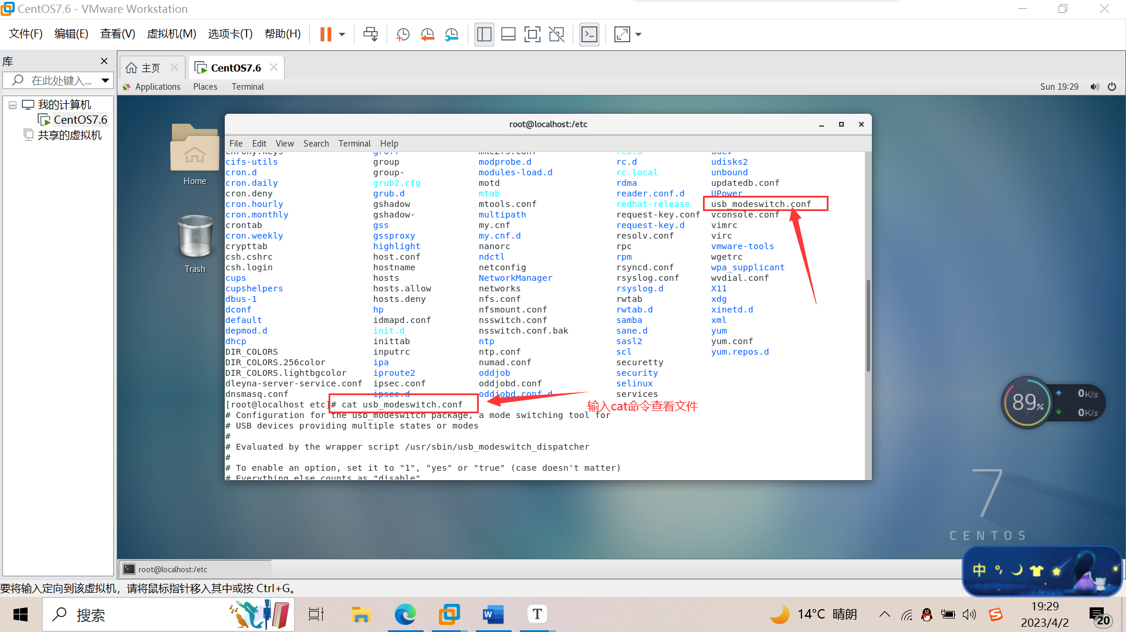Click the Sogou input method tray icon

pyautogui.click(x=996, y=614)
